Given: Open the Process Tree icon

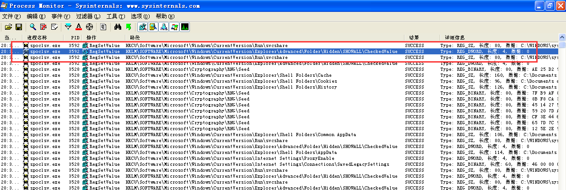Looking at the screenshot, I should [103, 27].
